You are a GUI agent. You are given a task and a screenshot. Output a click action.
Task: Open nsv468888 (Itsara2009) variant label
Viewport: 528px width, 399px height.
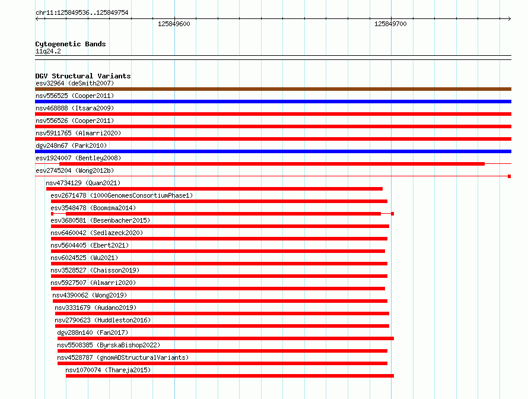coord(75,108)
